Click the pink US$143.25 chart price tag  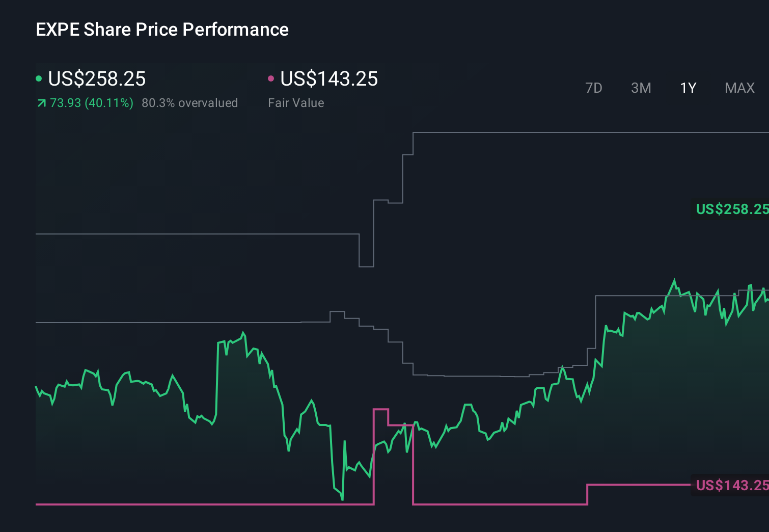tap(731, 485)
